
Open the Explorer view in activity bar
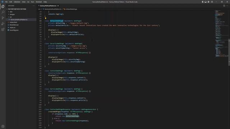[x=3, y=6]
